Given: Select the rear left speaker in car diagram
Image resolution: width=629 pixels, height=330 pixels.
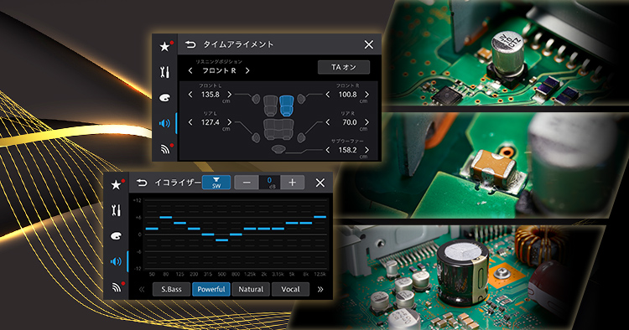Looking at the screenshot, I should pyautogui.click(x=256, y=137).
